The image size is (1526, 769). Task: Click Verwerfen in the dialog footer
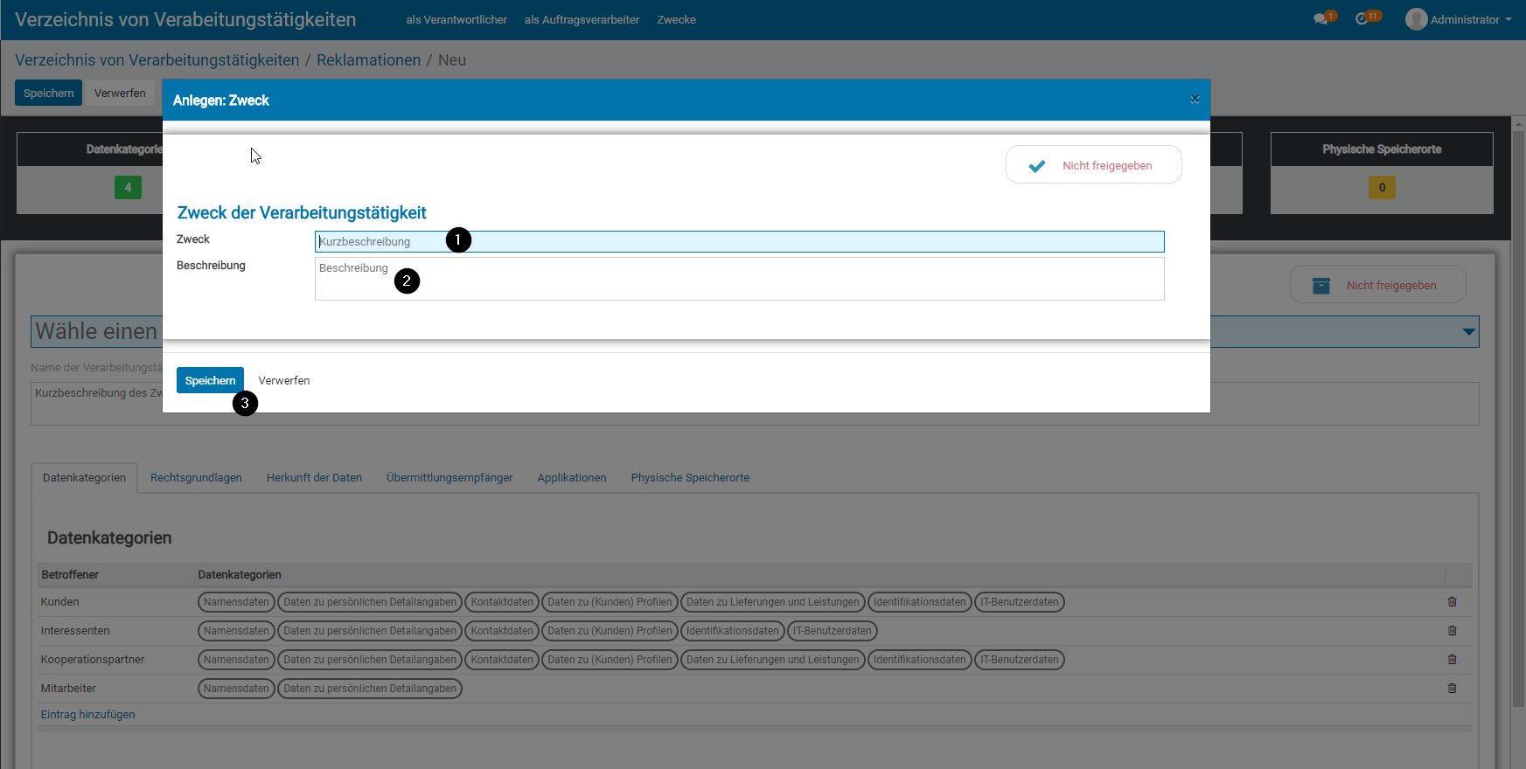(284, 380)
